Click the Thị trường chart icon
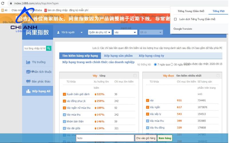The height and width of the screenshot is (143, 229). click(x=28, y=62)
